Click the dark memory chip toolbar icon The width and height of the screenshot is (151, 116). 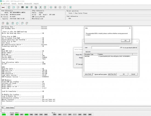(x=23, y=7)
